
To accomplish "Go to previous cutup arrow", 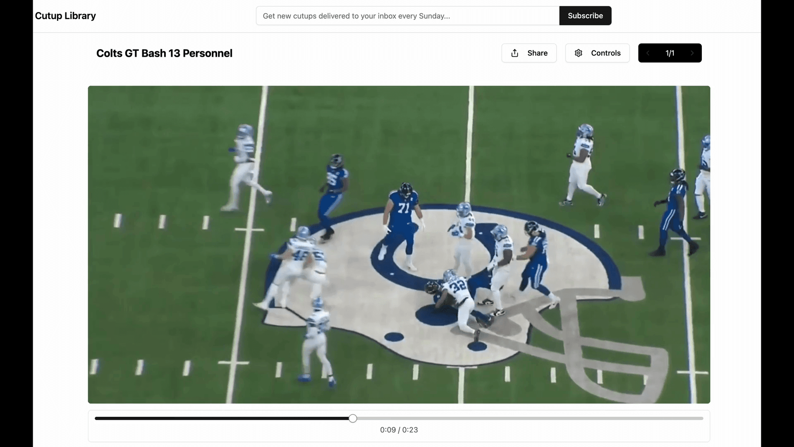I will point(648,53).
